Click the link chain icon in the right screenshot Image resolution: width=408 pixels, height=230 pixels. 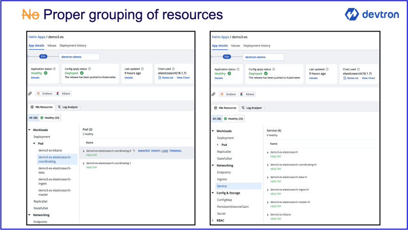click(213, 94)
